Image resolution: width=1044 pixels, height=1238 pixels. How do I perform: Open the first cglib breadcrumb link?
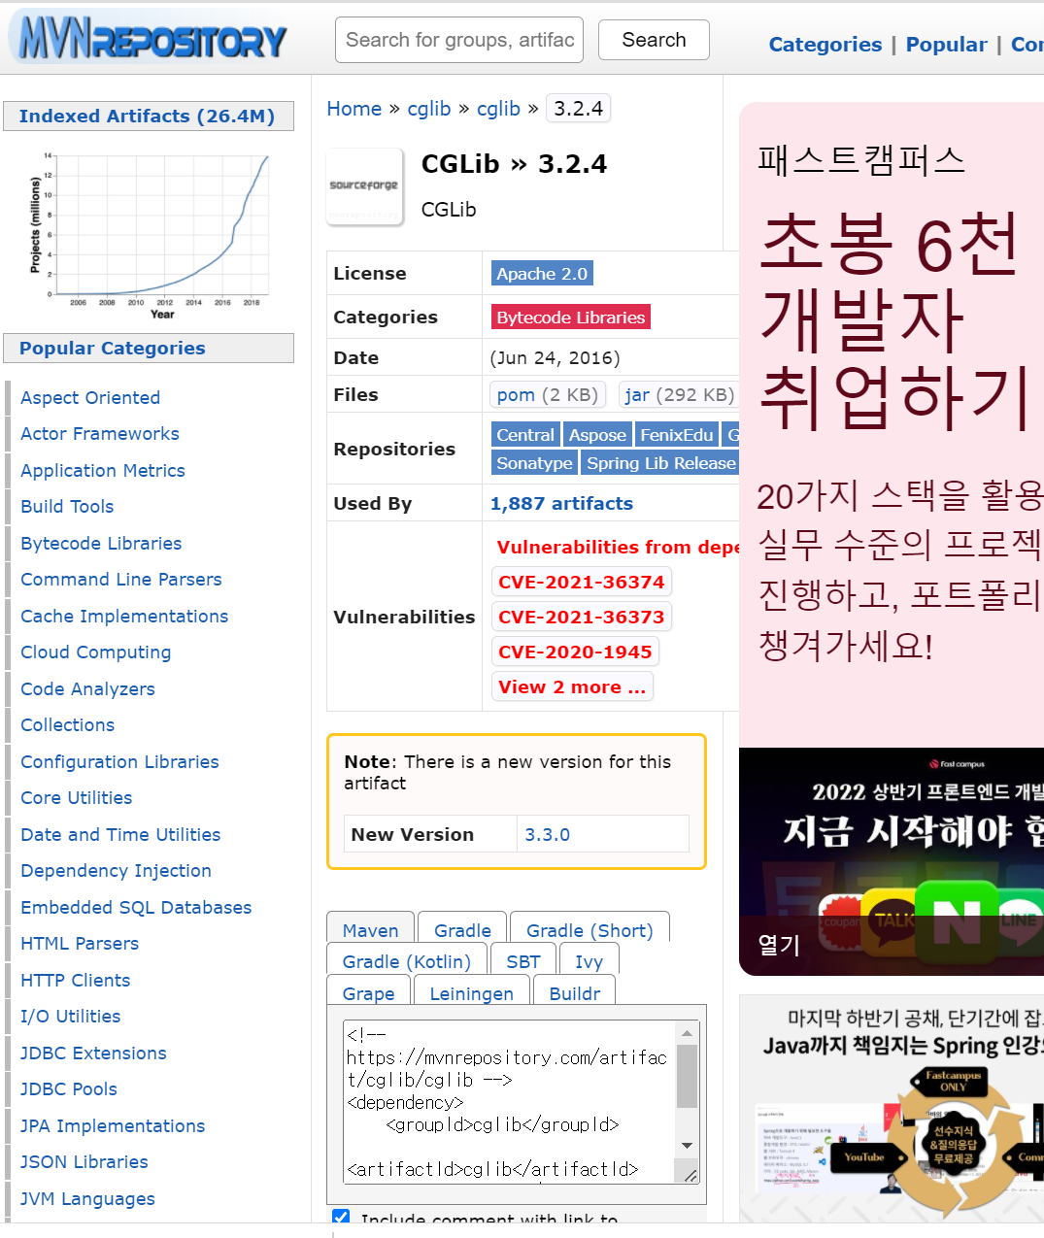pyautogui.click(x=429, y=109)
